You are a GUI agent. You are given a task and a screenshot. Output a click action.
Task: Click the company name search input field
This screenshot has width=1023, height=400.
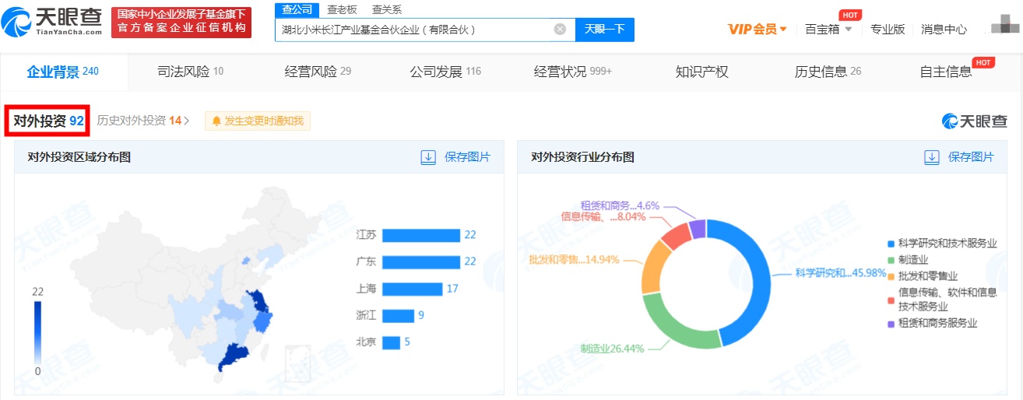click(x=413, y=30)
